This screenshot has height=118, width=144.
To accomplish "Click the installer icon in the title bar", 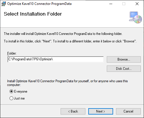I will point(3,4).
